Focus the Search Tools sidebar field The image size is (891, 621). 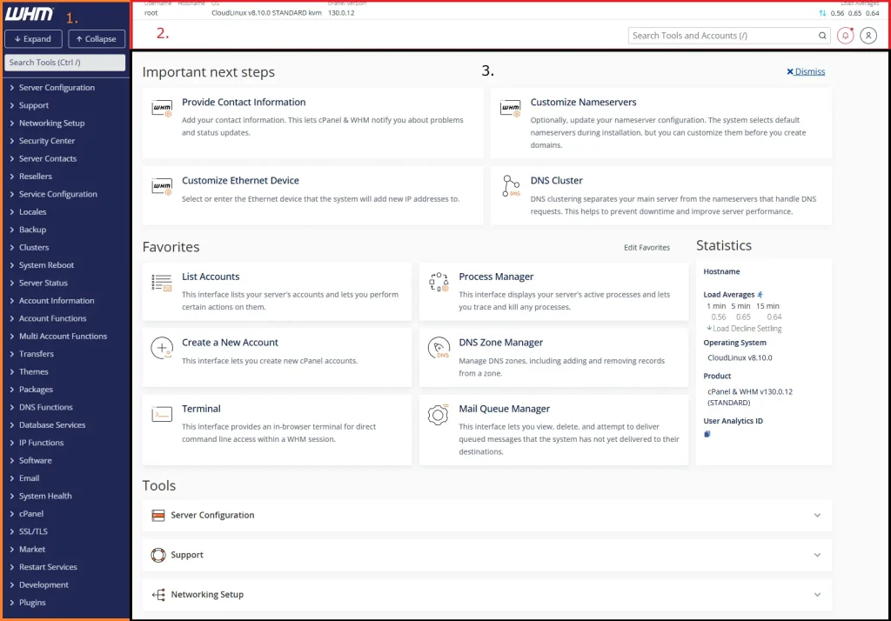click(x=64, y=63)
